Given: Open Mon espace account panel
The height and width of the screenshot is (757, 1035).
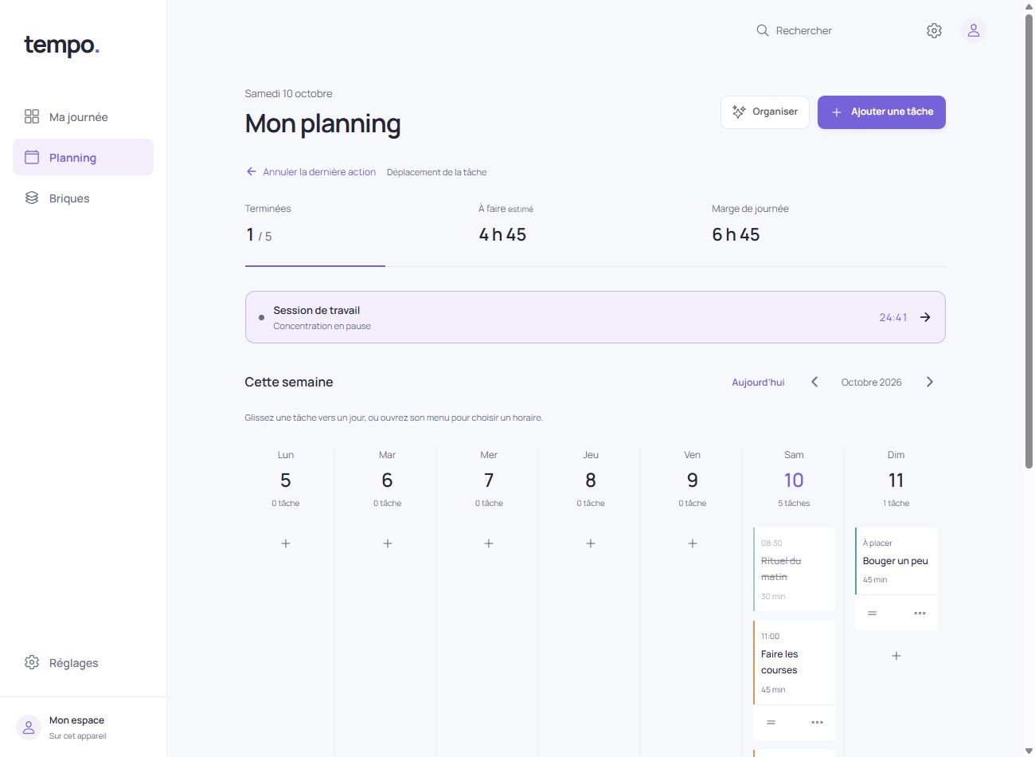Looking at the screenshot, I should coord(83,728).
